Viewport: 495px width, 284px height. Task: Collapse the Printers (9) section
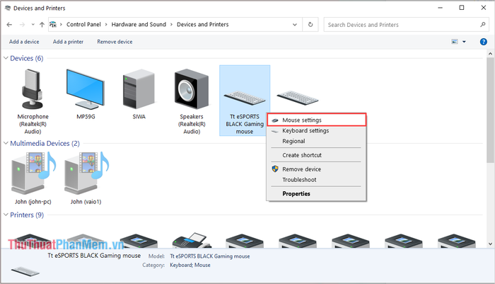(x=6, y=215)
